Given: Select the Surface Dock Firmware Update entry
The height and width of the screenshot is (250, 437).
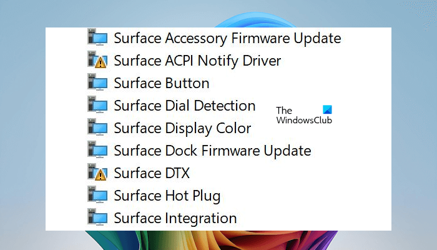Looking at the screenshot, I should click(212, 151).
